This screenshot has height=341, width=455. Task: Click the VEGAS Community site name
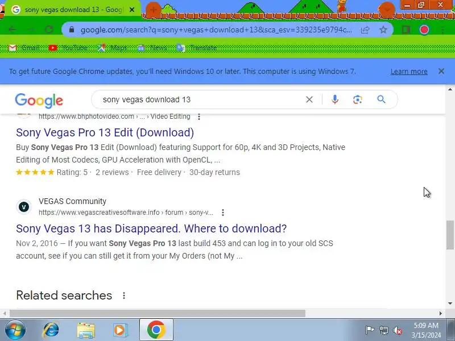[73, 201]
